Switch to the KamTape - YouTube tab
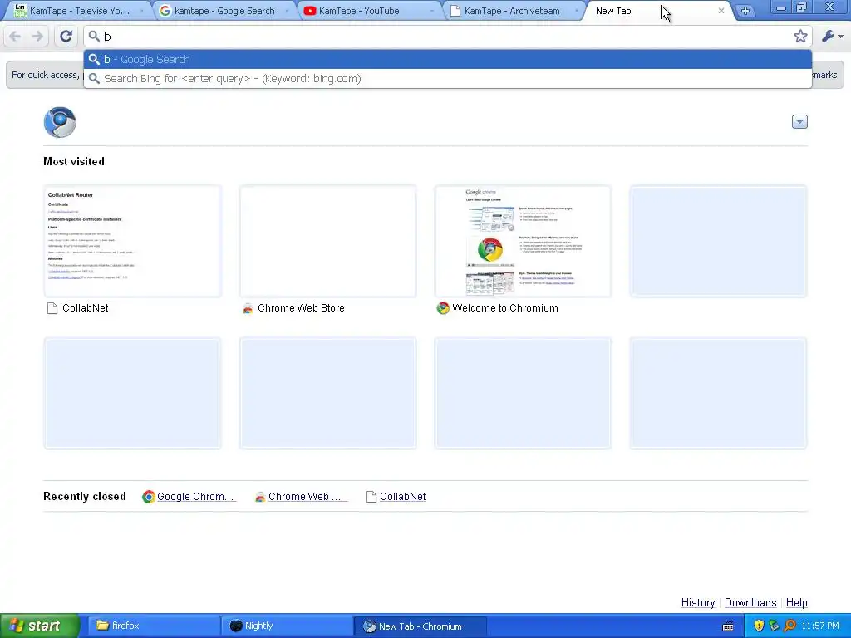Screen dimensions: 851x638 pyautogui.click(x=369, y=11)
